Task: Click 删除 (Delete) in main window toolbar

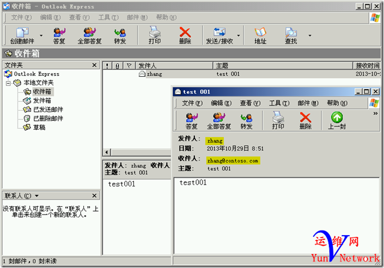Action: tap(185, 35)
